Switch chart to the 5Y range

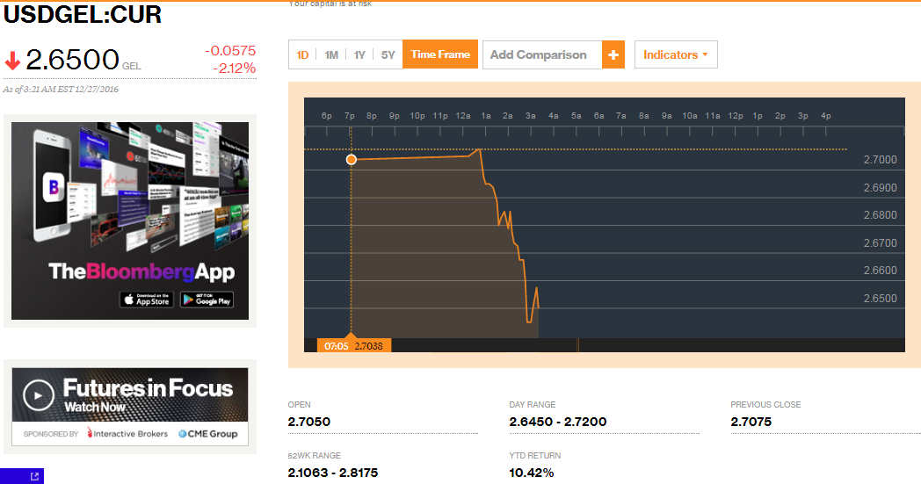click(388, 54)
